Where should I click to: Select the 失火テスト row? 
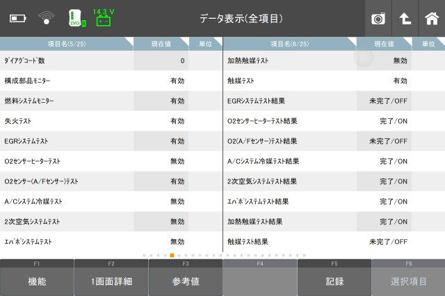[x=111, y=121]
